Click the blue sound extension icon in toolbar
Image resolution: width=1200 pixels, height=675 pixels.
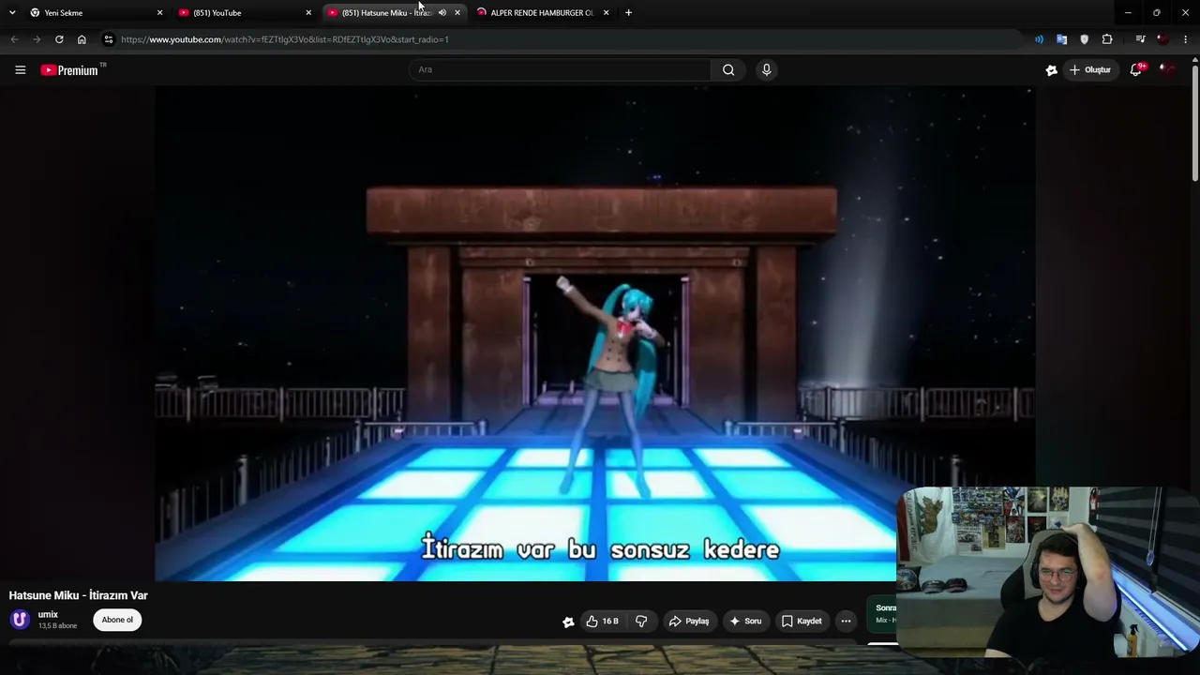tap(1039, 39)
